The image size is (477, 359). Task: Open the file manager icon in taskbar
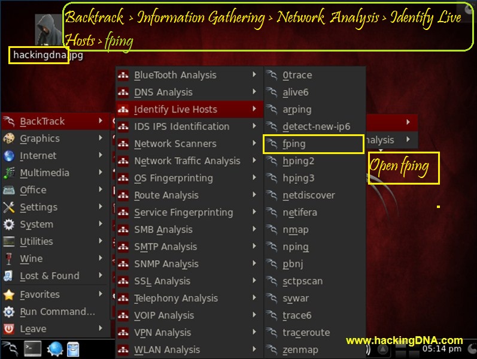pos(73,349)
